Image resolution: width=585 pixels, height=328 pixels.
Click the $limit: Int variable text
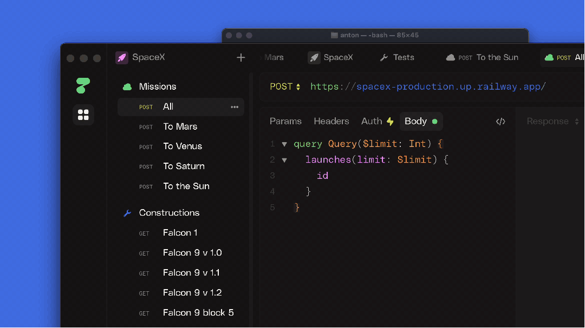394,144
